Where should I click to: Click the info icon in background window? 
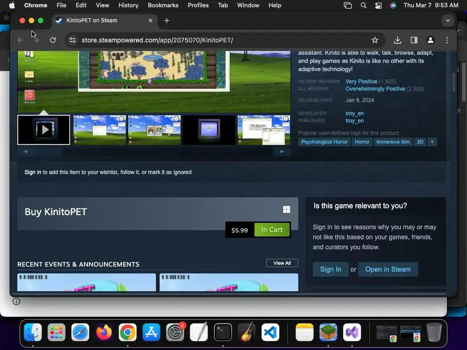pos(16,302)
